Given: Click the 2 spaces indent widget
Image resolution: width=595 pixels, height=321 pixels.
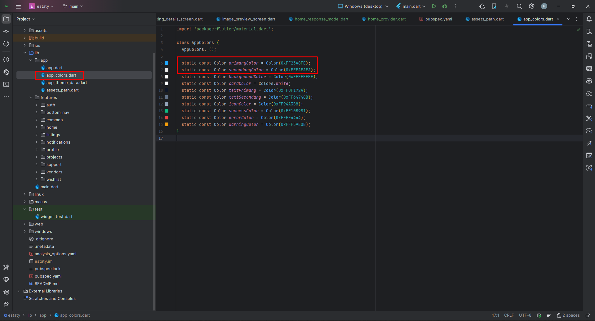Looking at the screenshot, I should coord(568,315).
